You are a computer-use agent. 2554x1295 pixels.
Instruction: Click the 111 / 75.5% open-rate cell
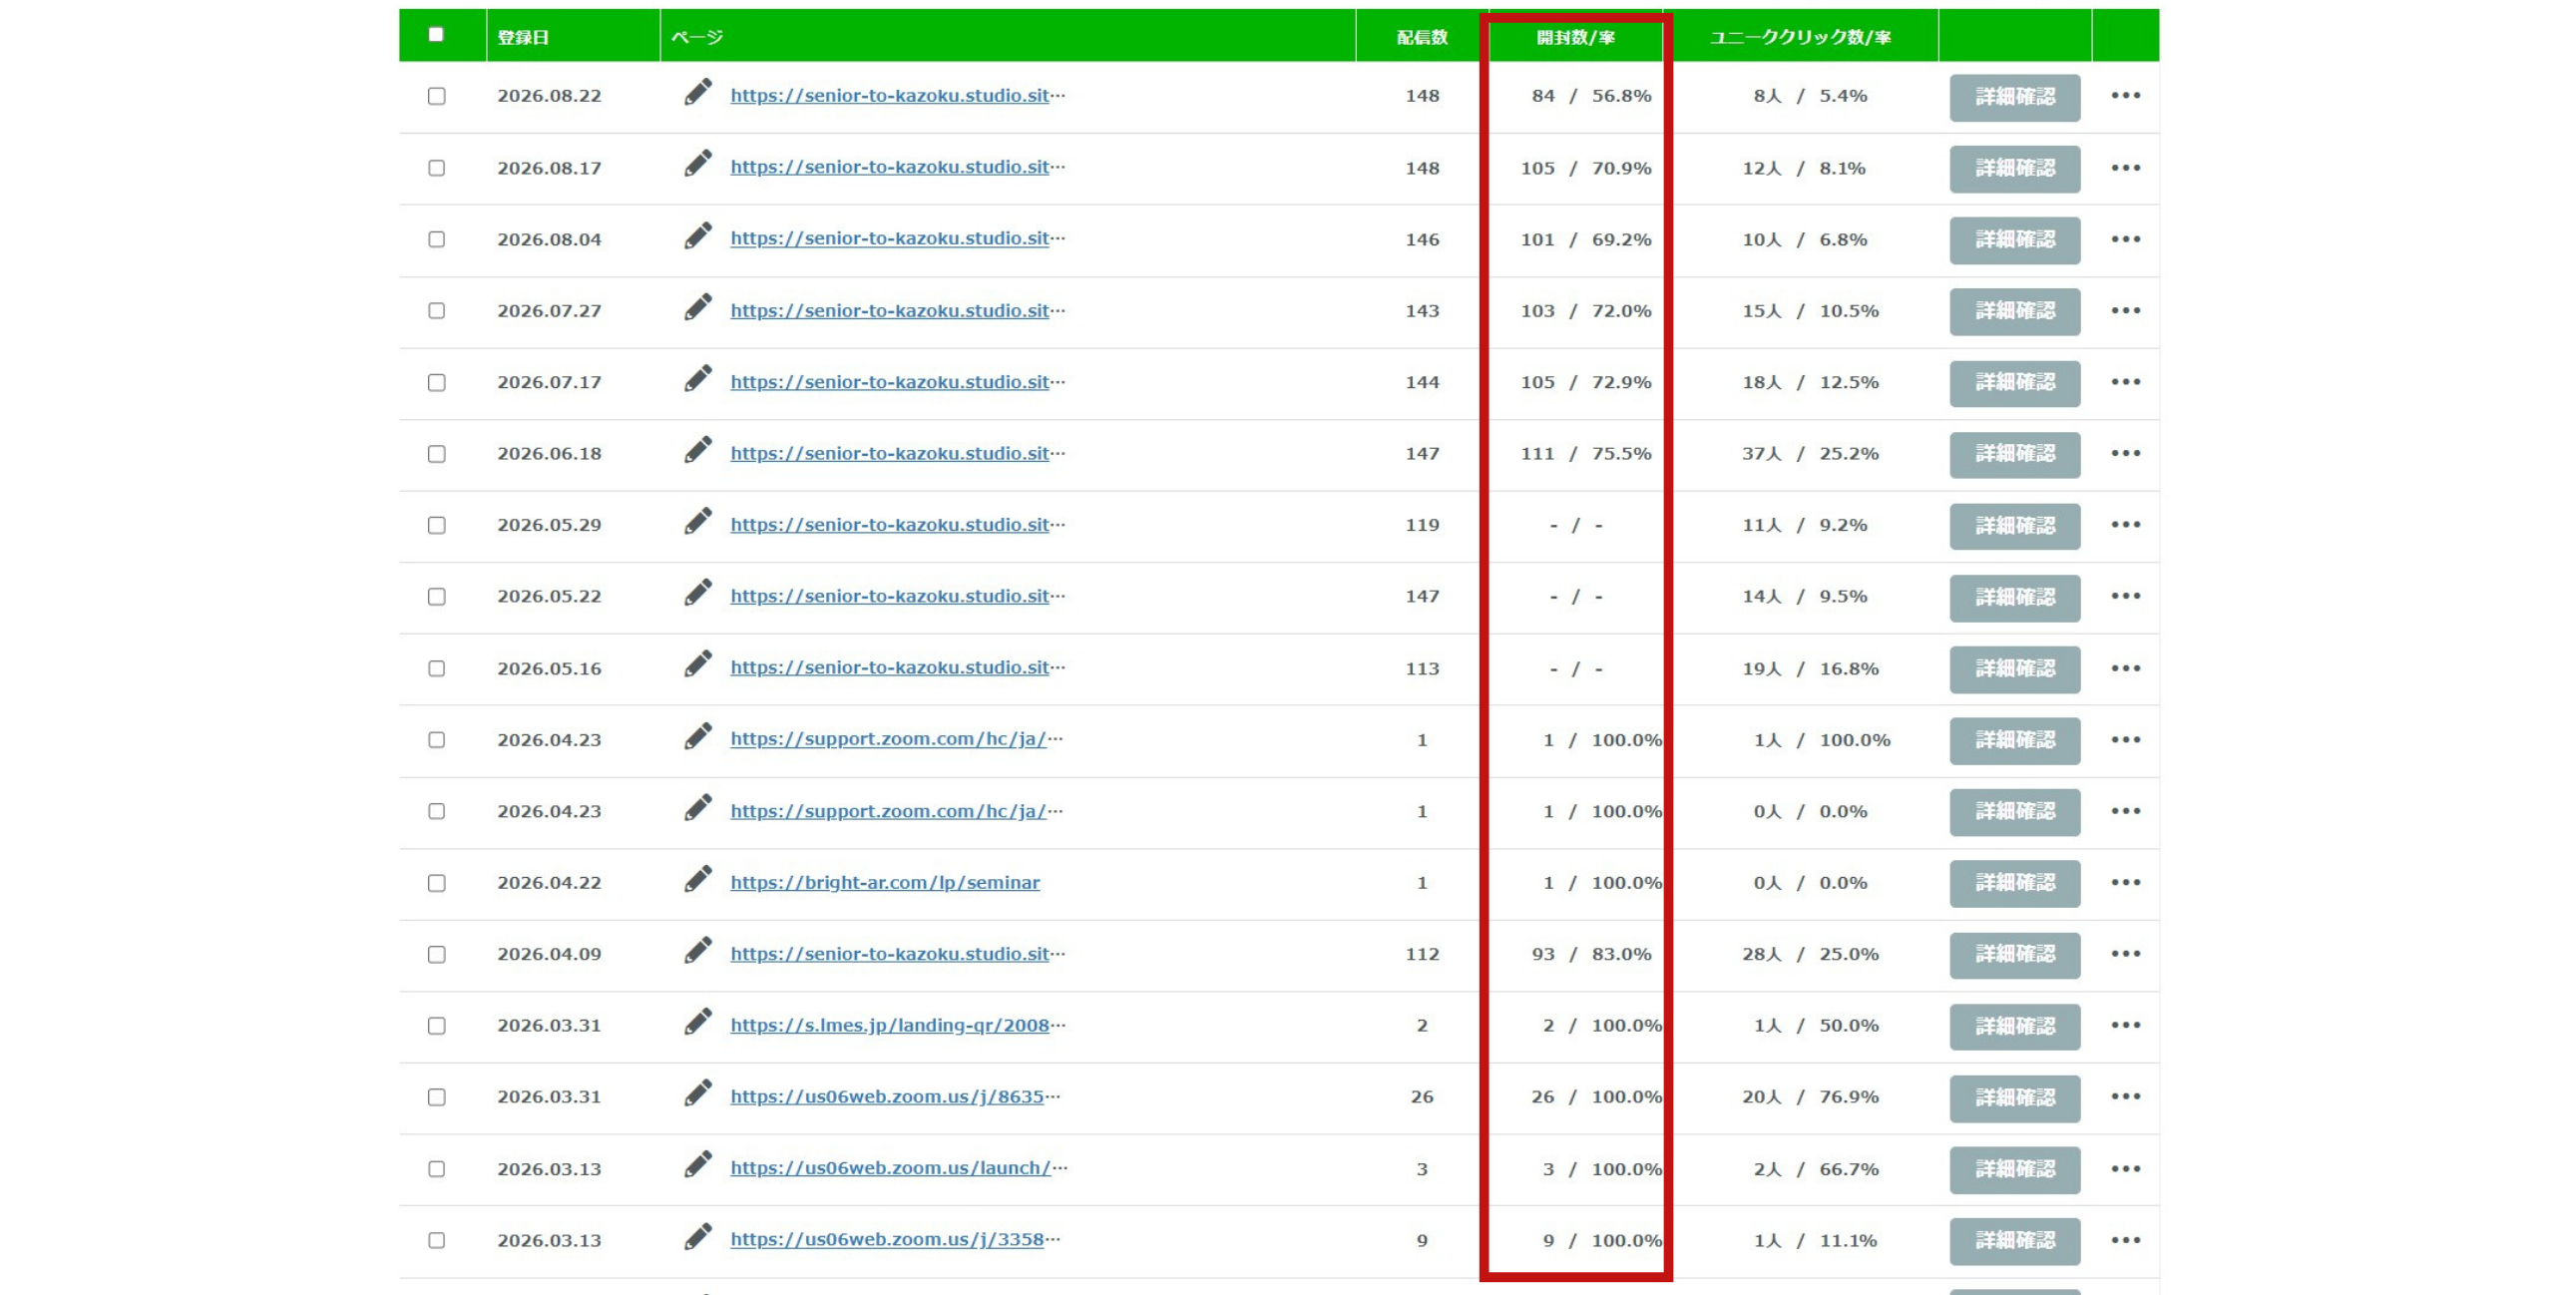coord(1585,454)
